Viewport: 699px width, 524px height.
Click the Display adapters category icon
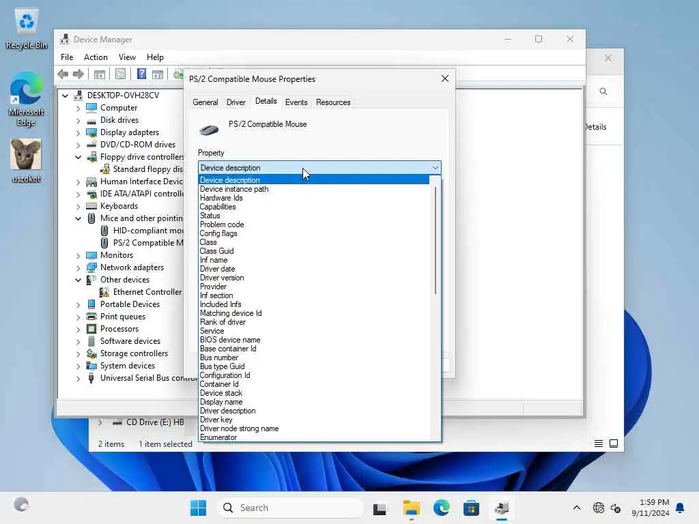[91, 132]
